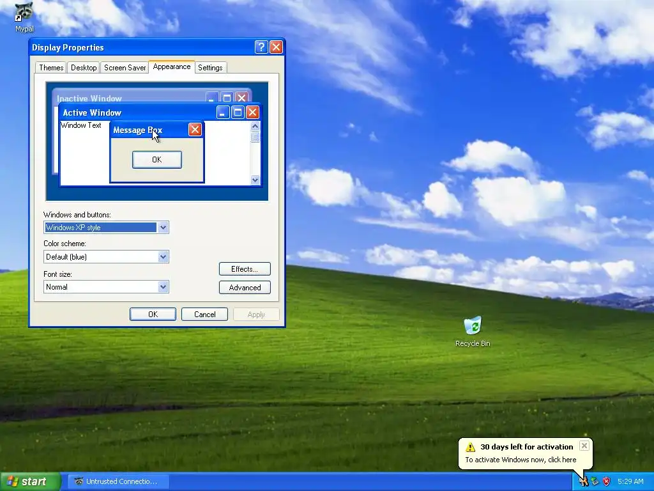Switch to the Screen Saver tab
The width and height of the screenshot is (654, 491).
[125, 68]
